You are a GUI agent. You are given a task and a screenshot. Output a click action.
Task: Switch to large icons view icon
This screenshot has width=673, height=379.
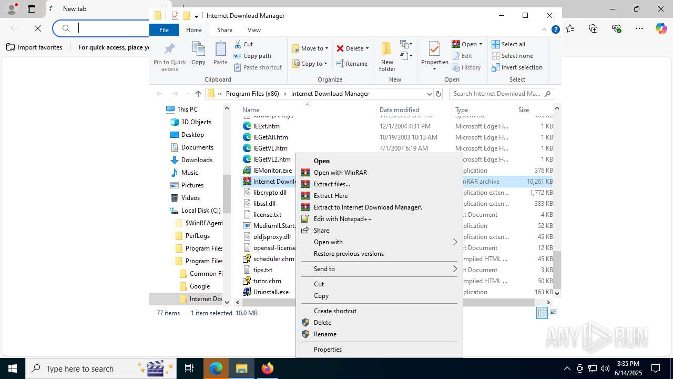[553, 313]
